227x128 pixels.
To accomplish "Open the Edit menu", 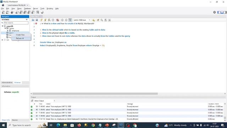I will [7, 9].
